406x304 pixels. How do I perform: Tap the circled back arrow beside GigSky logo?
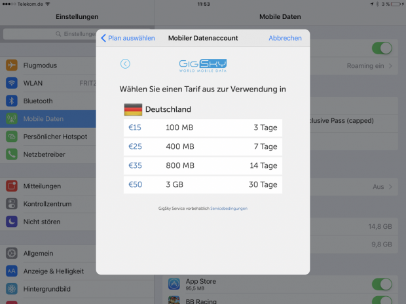[125, 63]
